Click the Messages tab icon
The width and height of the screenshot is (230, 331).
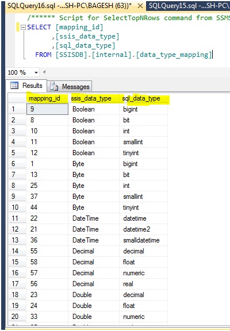54,87
